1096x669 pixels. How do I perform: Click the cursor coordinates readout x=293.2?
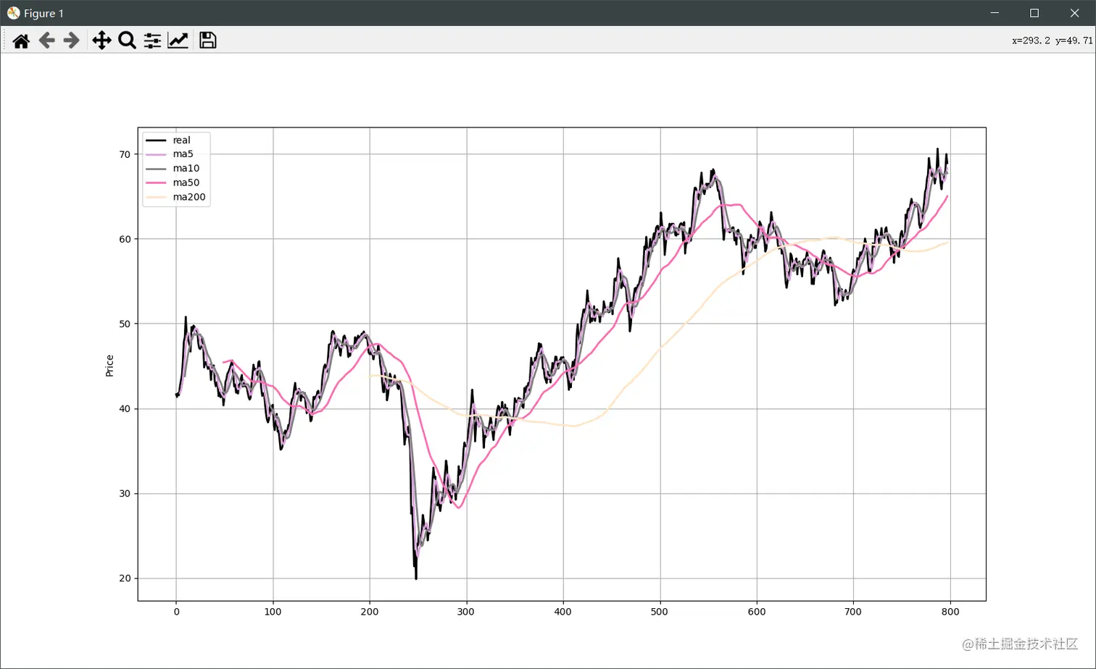(x=1052, y=41)
